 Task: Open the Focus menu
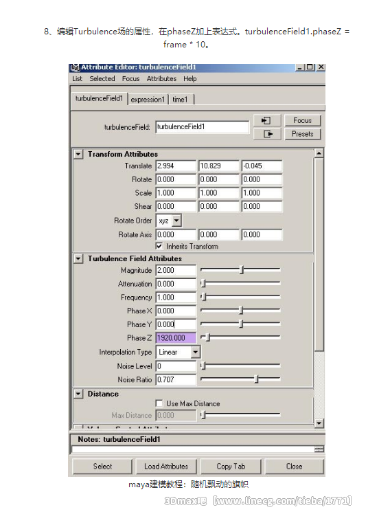click(x=130, y=78)
